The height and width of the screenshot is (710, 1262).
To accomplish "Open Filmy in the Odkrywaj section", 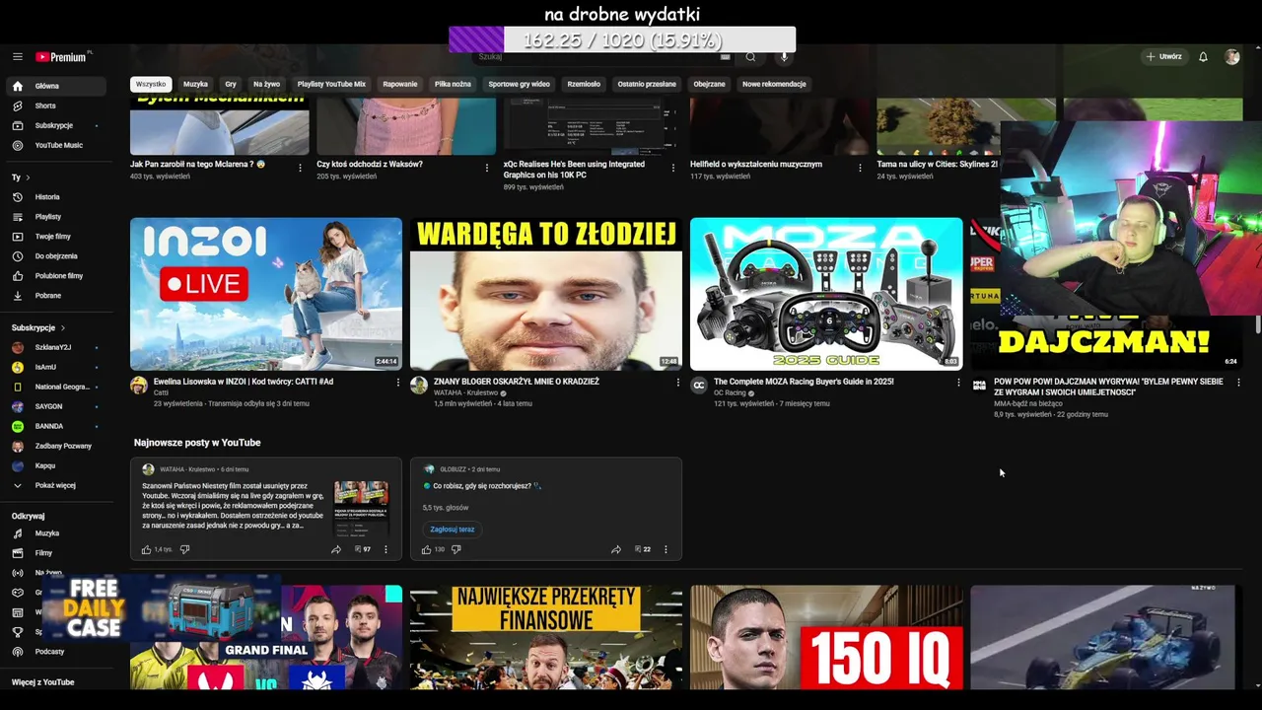I will click(55, 553).
